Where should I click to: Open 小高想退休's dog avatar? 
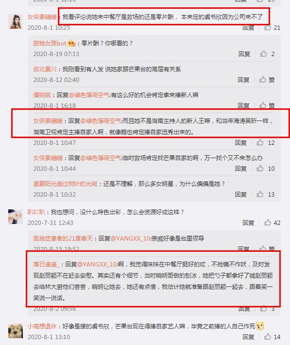point(16,331)
